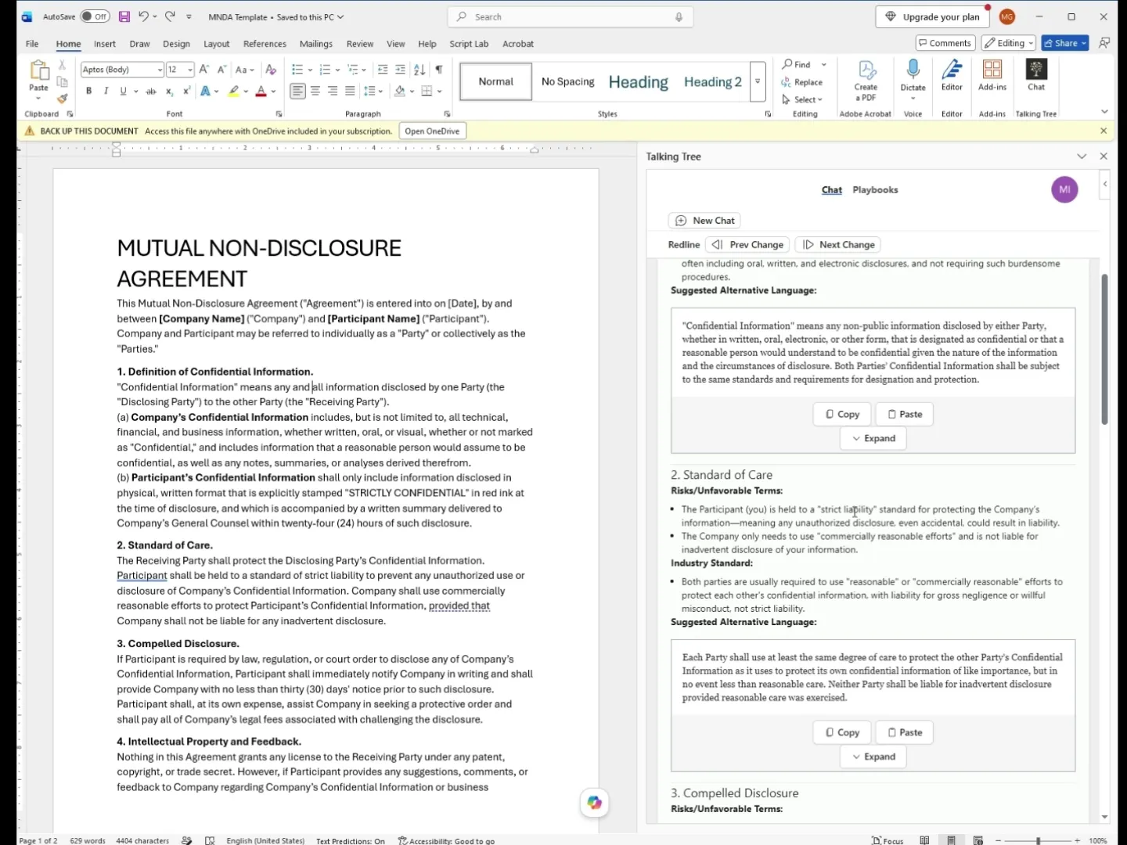
Task: Go to Prev Change redline
Action: click(x=747, y=245)
